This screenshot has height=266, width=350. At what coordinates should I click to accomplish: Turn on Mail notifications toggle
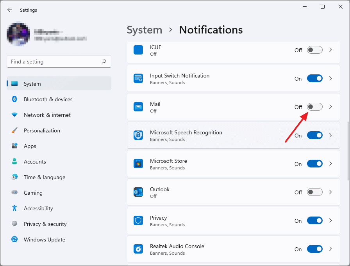pos(315,107)
